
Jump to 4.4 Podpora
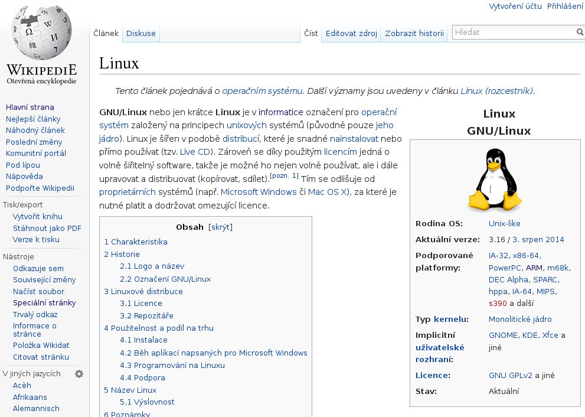142,377
